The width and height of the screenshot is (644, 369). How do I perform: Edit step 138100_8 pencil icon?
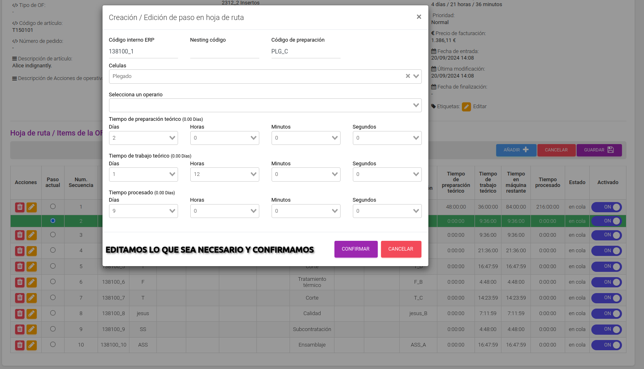31,313
